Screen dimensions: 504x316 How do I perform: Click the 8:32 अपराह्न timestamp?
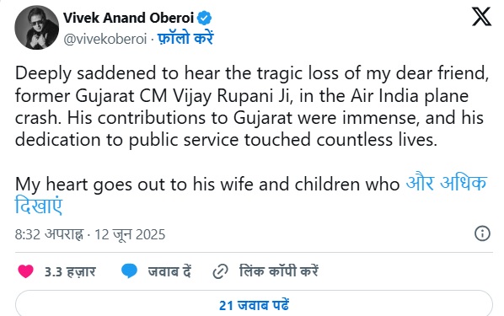point(49,234)
